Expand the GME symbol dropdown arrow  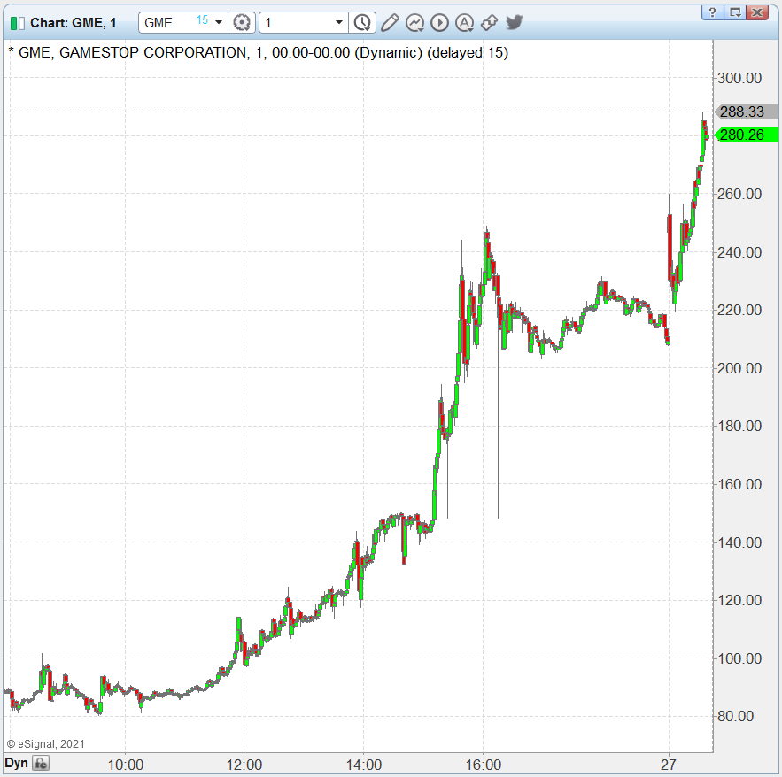click(x=219, y=22)
